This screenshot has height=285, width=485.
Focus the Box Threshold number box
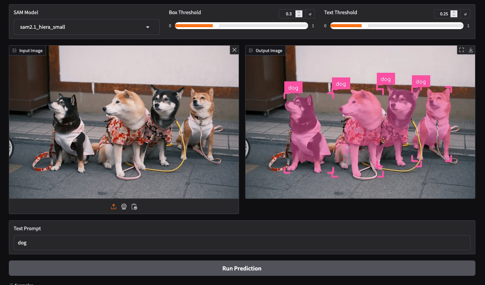click(288, 14)
